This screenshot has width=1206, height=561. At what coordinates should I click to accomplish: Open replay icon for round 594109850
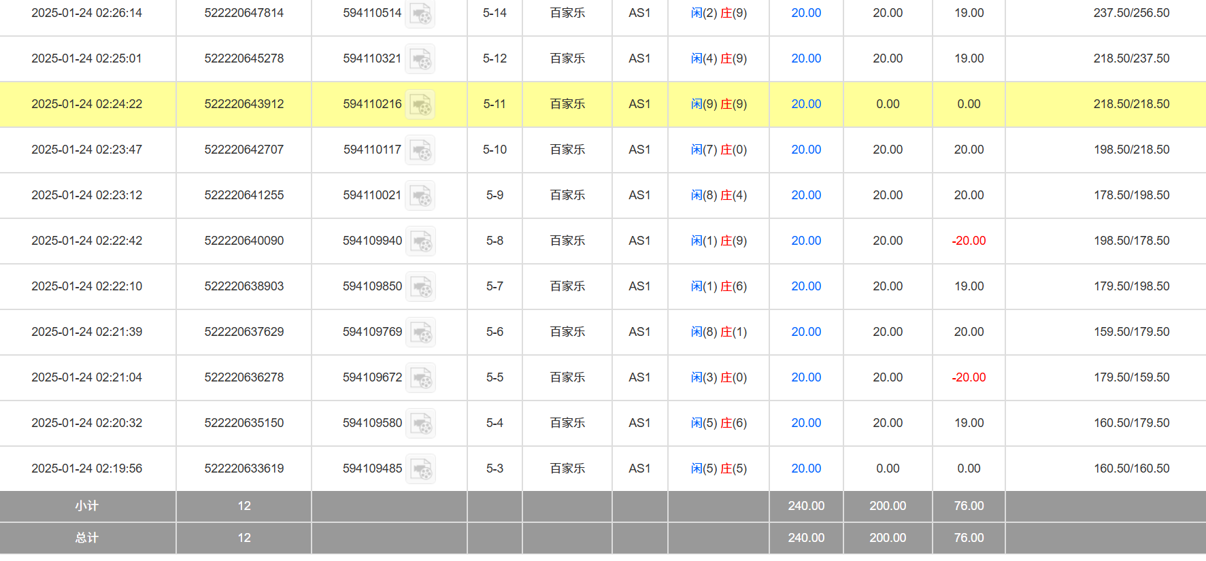pos(420,287)
